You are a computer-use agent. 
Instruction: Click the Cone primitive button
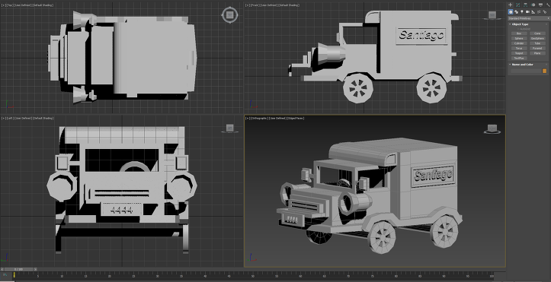(537, 33)
